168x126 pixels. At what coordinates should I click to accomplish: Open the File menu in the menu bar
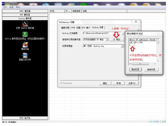5,7
